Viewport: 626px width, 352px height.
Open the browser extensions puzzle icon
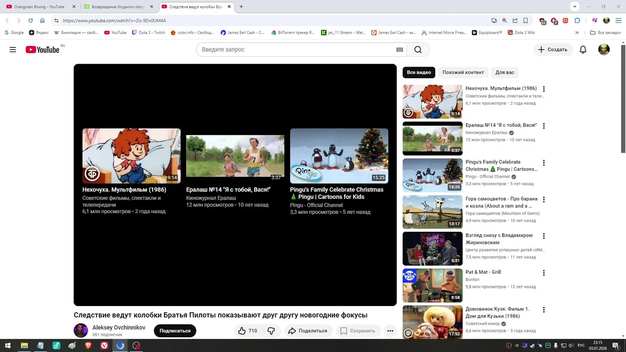tap(577, 21)
